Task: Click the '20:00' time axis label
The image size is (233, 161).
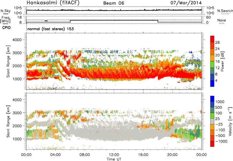Action: tap(172, 155)
